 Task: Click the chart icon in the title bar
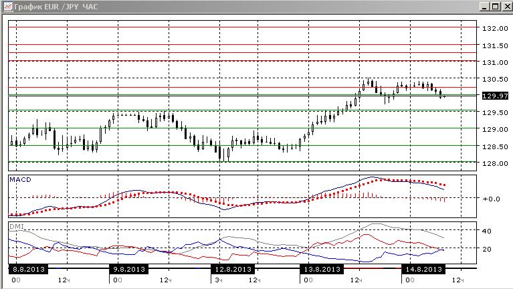pos(8,6)
